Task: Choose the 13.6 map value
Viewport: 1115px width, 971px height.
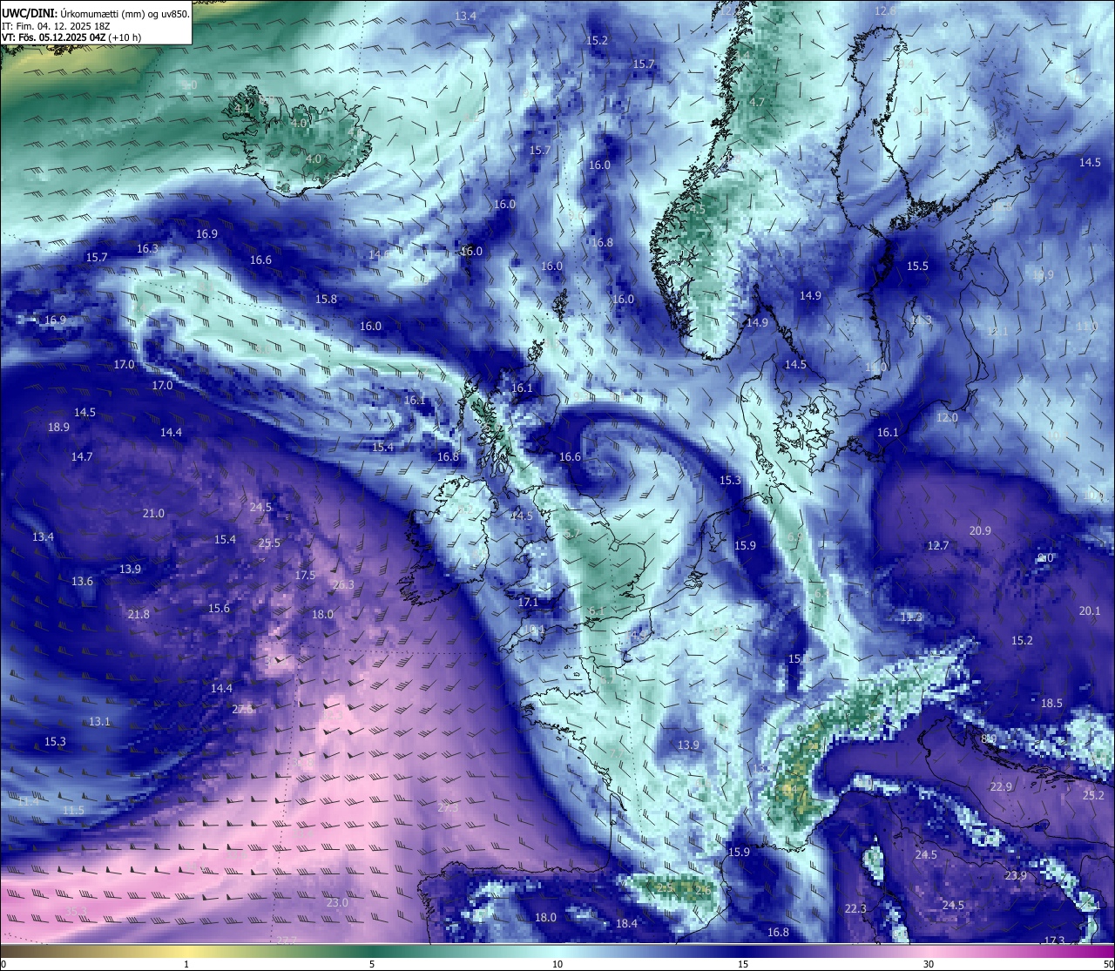Action: click(x=82, y=581)
